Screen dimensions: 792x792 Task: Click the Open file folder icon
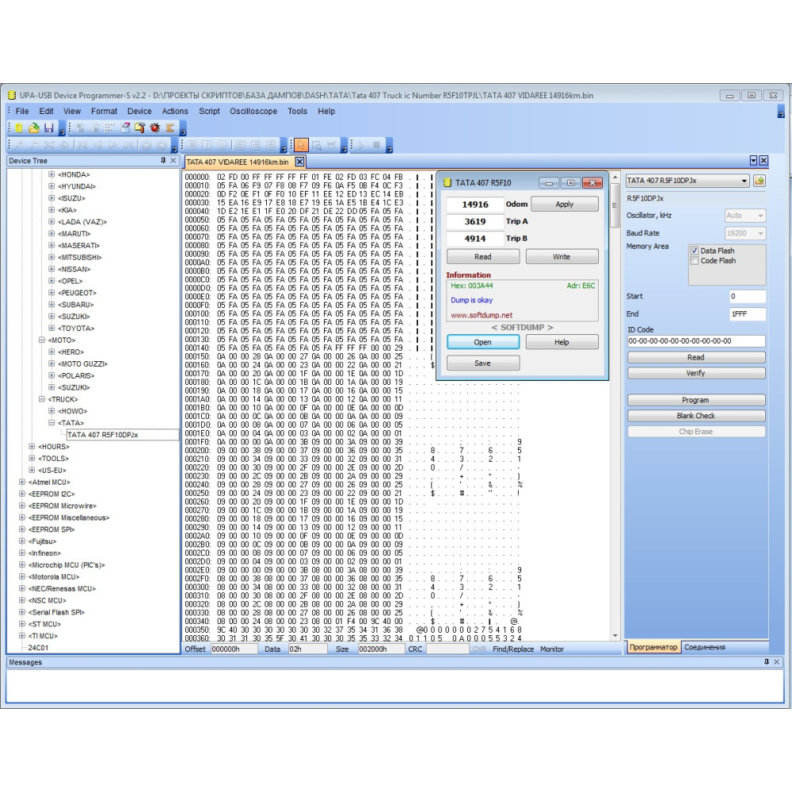coord(34,128)
